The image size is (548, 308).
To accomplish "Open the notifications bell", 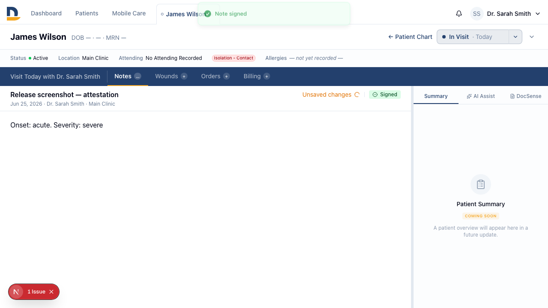I will (x=459, y=14).
